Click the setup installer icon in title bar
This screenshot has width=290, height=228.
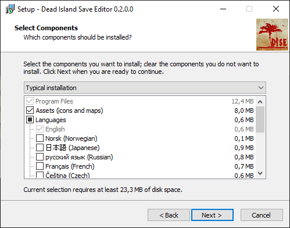[x=10, y=9]
